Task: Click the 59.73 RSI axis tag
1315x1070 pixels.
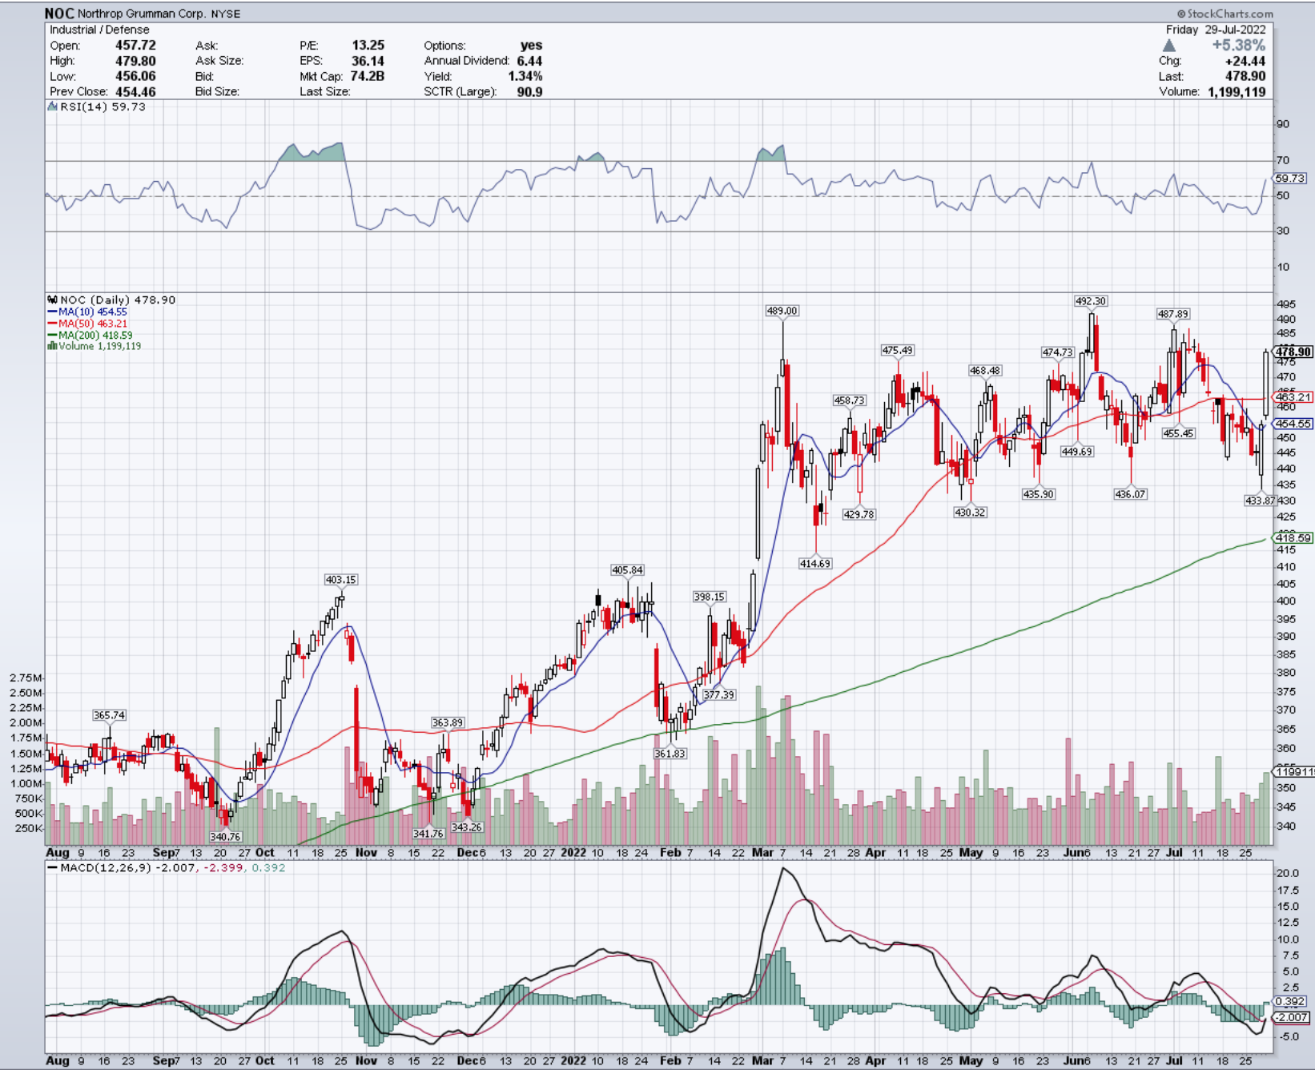Action: pyautogui.click(x=1290, y=179)
